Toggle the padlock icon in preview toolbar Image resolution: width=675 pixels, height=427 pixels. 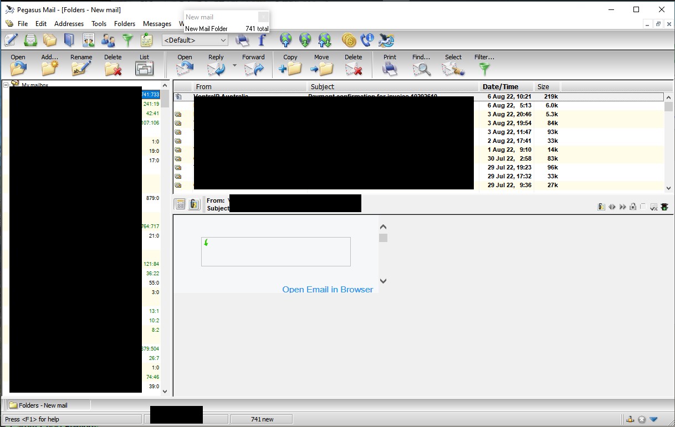(633, 207)
